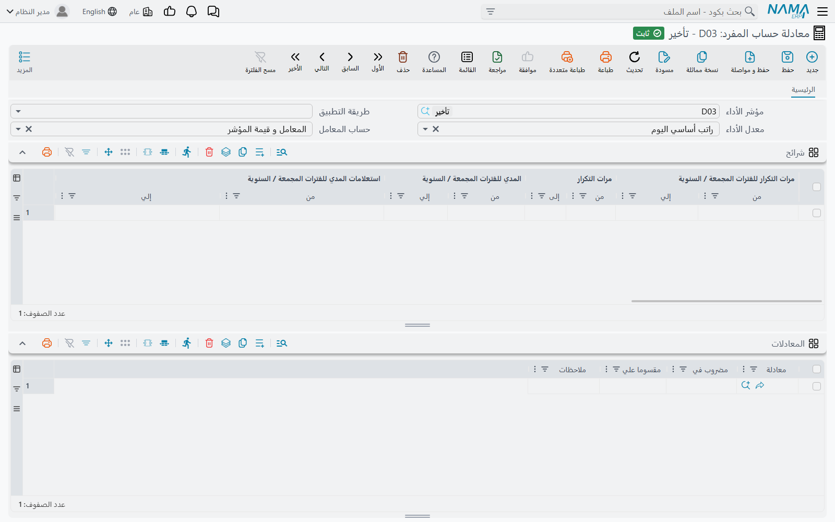Click the New (جديد) toolbar icon

[812, 57]
